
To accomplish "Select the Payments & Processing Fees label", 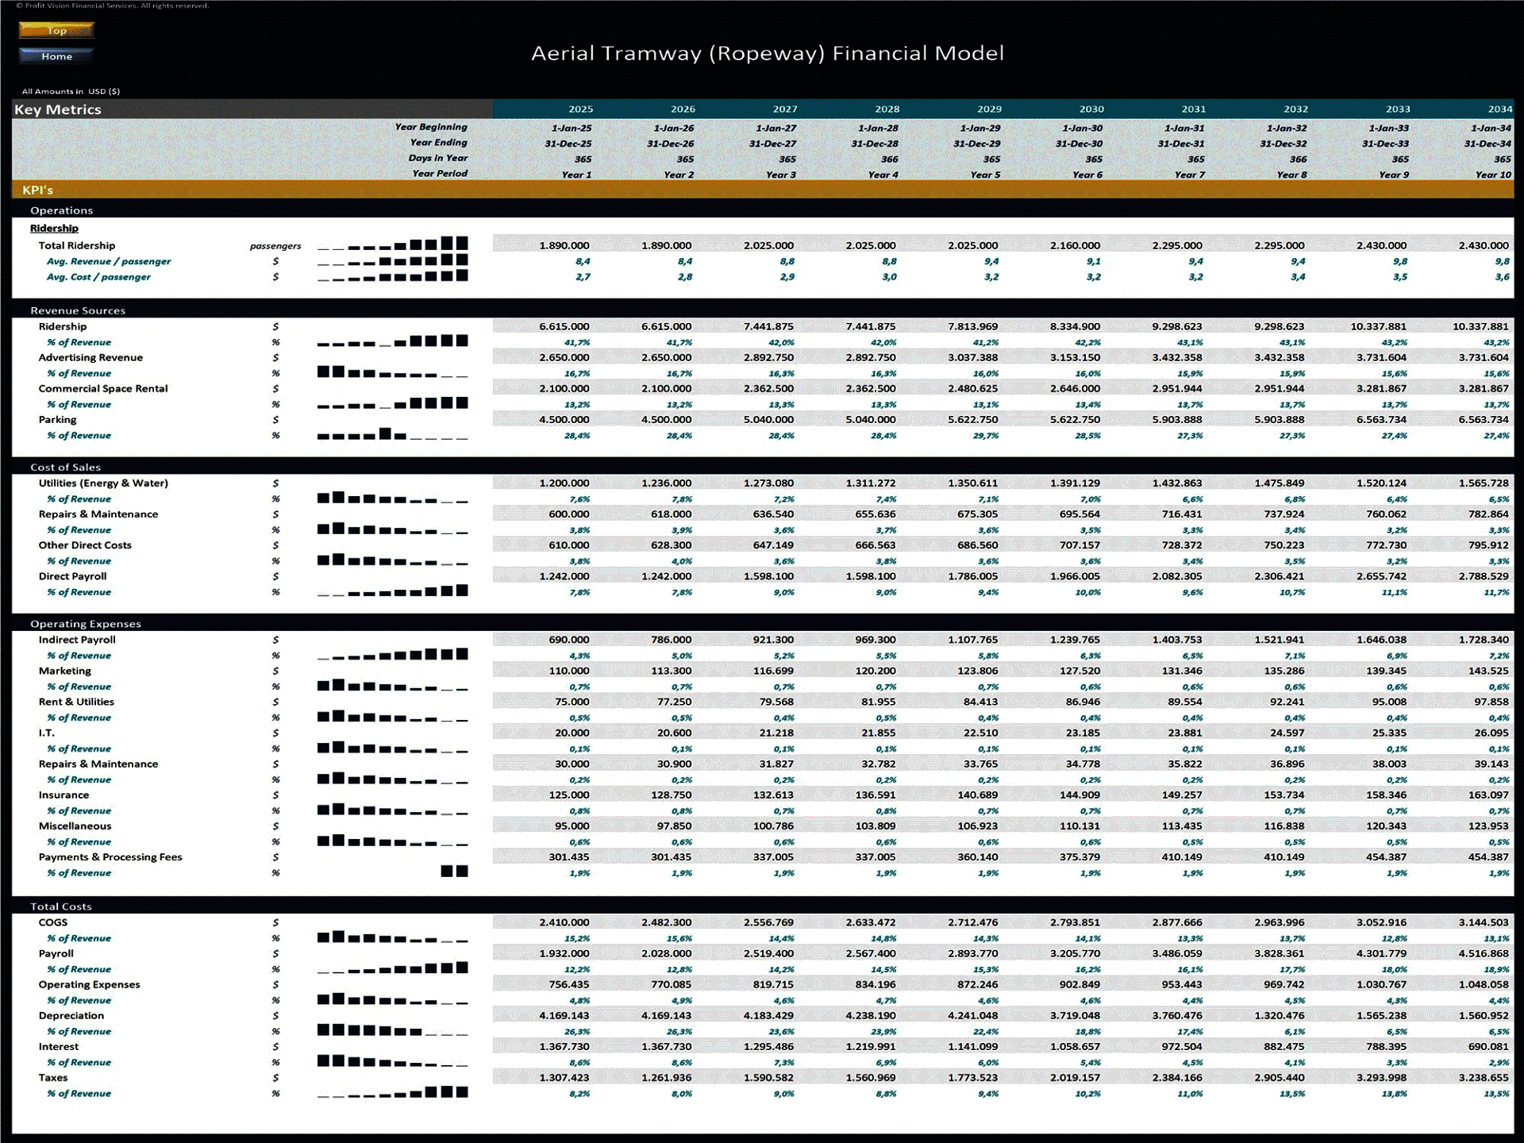I will (x=110, y=857).
